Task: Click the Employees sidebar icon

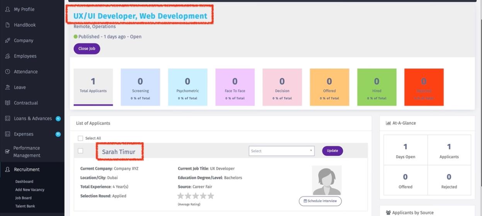Action: (7, 56)
